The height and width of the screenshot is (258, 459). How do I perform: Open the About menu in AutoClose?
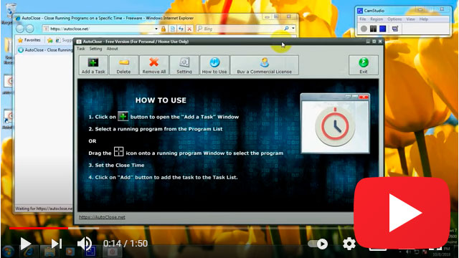click(112, 49)
